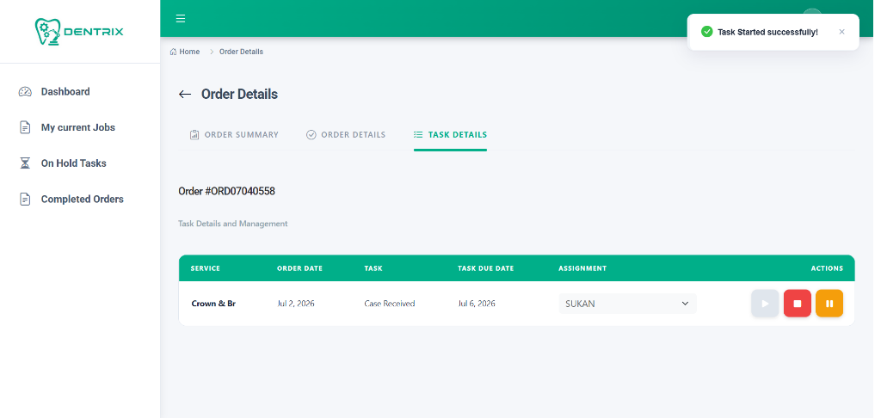Click the Order Date column header
The image size is (881, 418).
tap(299, 268)
